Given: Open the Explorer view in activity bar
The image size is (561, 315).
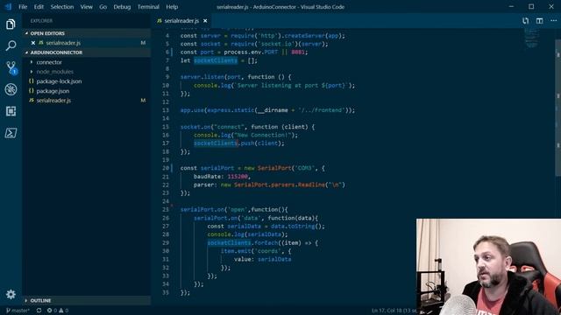Looking at the screenshot, I should point(11,24).
